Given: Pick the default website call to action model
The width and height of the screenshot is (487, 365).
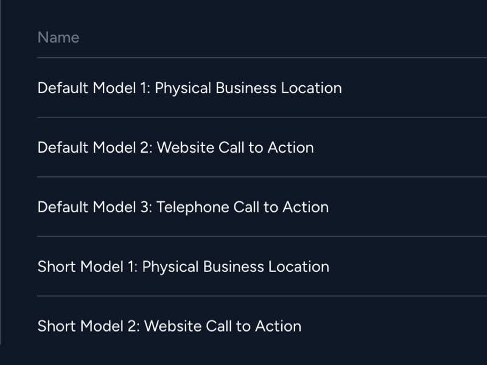Looking at the screenshot, I should 176,148.
